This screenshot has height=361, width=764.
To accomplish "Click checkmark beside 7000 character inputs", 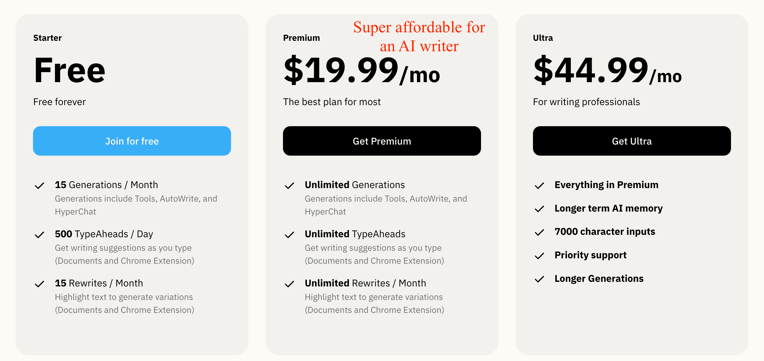I will (539, 232).
